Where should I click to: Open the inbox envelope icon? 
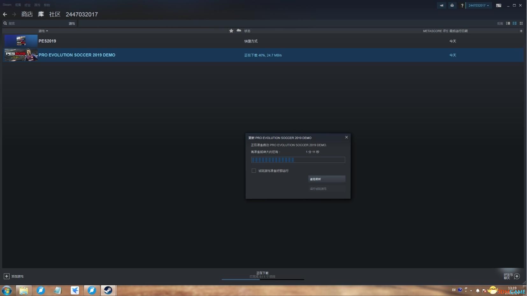[452, 5]
